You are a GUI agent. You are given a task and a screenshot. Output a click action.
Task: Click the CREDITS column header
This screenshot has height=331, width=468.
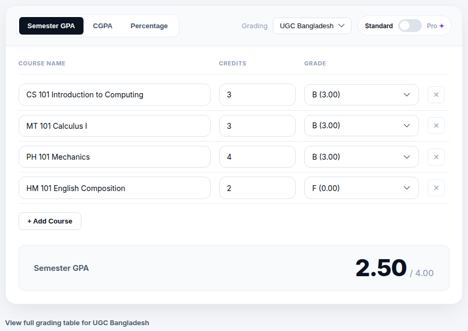tap(232, 63)
